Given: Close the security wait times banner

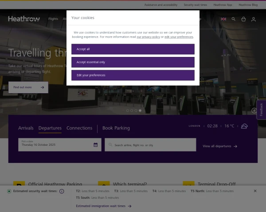Looking at the screenshot, I should (255, 191).
